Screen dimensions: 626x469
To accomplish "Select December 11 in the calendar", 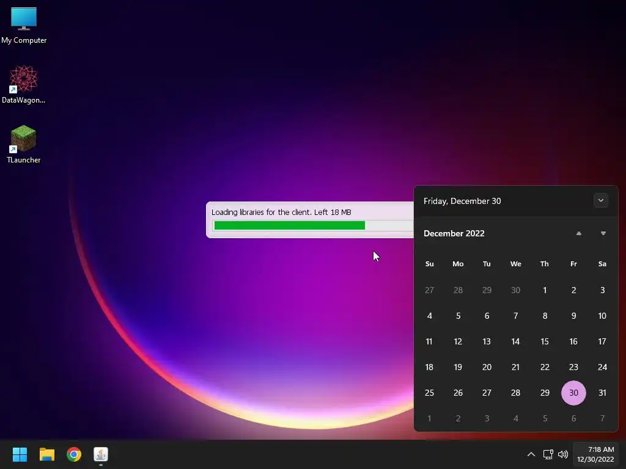I will click(429, 341).
